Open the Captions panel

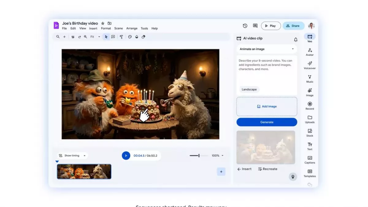click(310, 159)
